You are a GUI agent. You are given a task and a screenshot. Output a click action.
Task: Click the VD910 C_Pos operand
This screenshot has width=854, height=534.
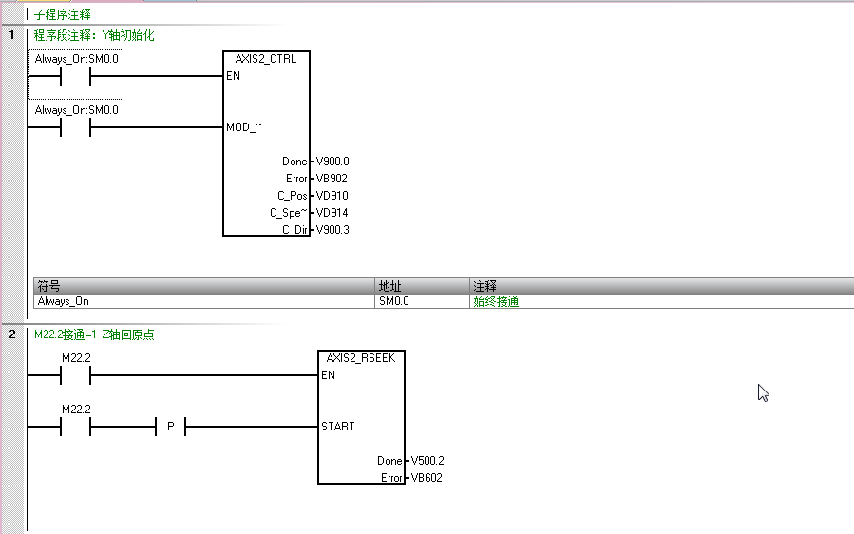point(332,196)
